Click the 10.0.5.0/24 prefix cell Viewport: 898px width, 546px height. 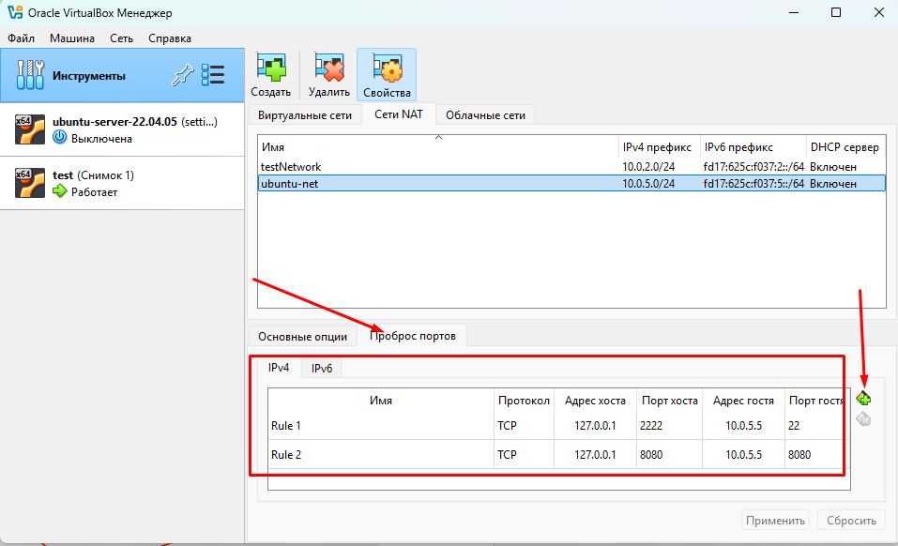click(x=648, y=184)
